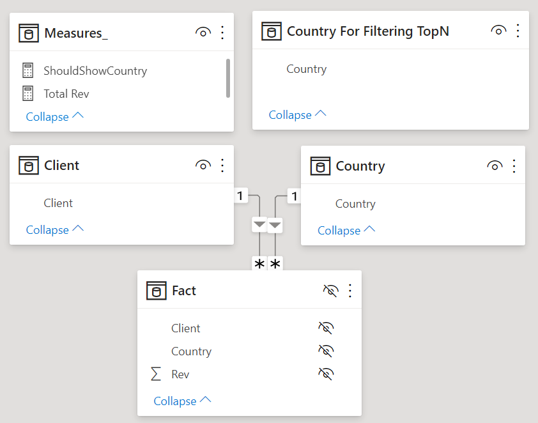Click the Client table header icon
Screen dimensions: 538x423
point(29,165)
